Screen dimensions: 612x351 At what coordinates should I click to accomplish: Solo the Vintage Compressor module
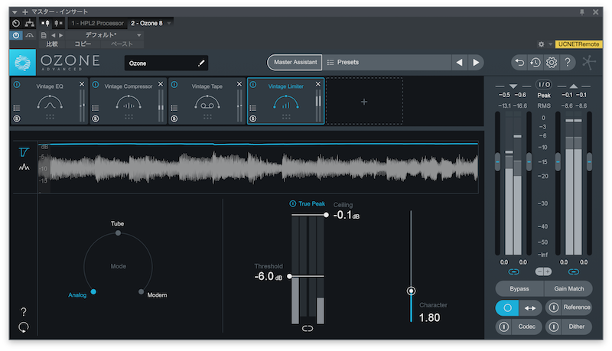[x=96, y=119]
